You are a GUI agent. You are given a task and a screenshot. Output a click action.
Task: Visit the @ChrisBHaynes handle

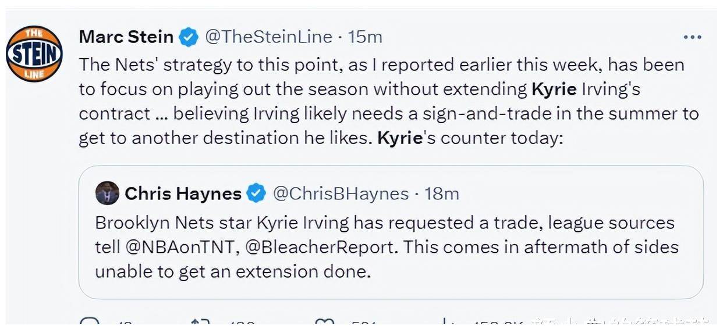(341, 193)
